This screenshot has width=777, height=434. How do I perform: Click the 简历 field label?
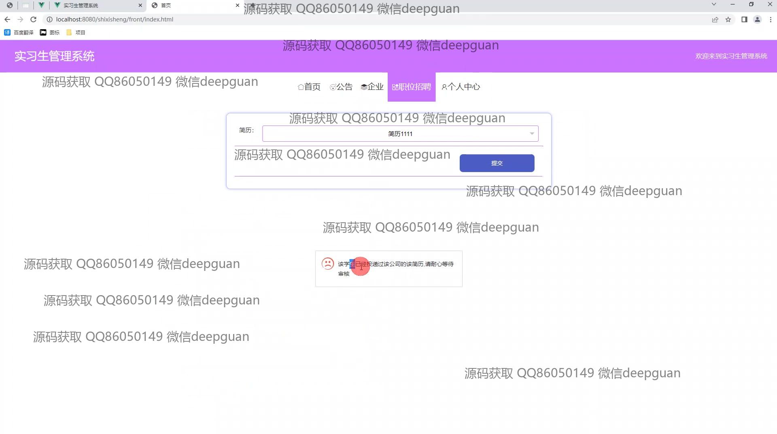(246, 130)
